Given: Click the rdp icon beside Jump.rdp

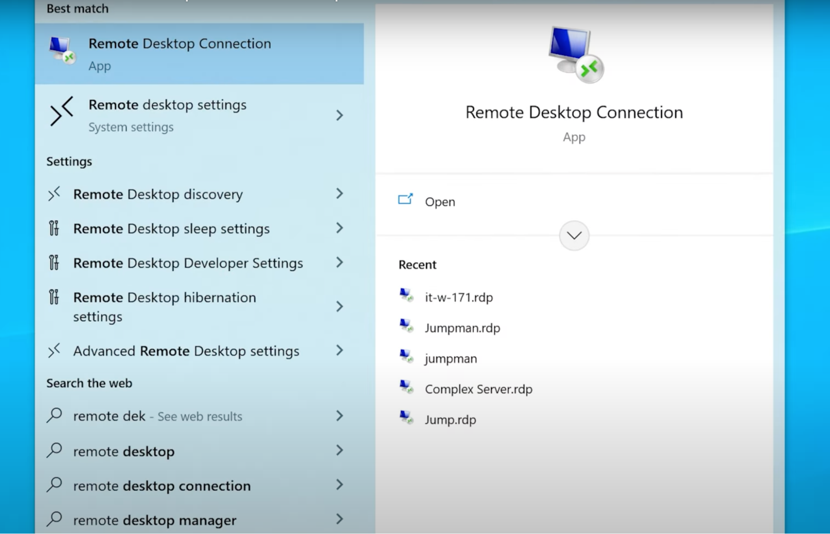Looking at the screenshot, I should click(x=406, y=417).
